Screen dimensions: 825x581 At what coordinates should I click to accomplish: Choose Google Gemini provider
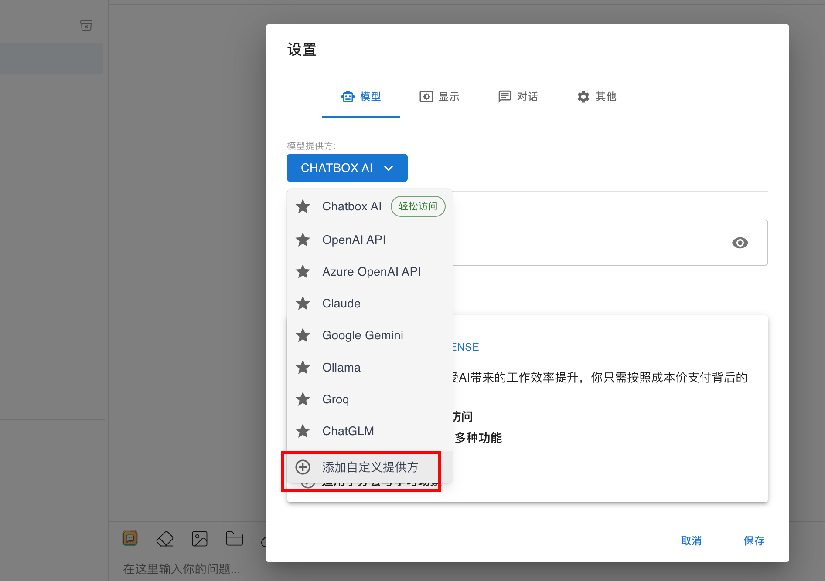370,335
